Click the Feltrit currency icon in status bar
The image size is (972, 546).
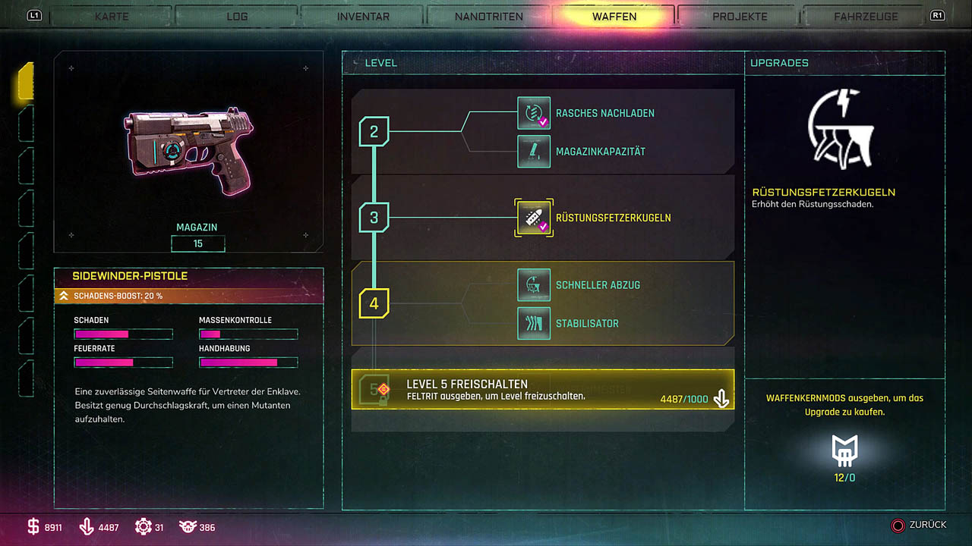pos(87,526)
